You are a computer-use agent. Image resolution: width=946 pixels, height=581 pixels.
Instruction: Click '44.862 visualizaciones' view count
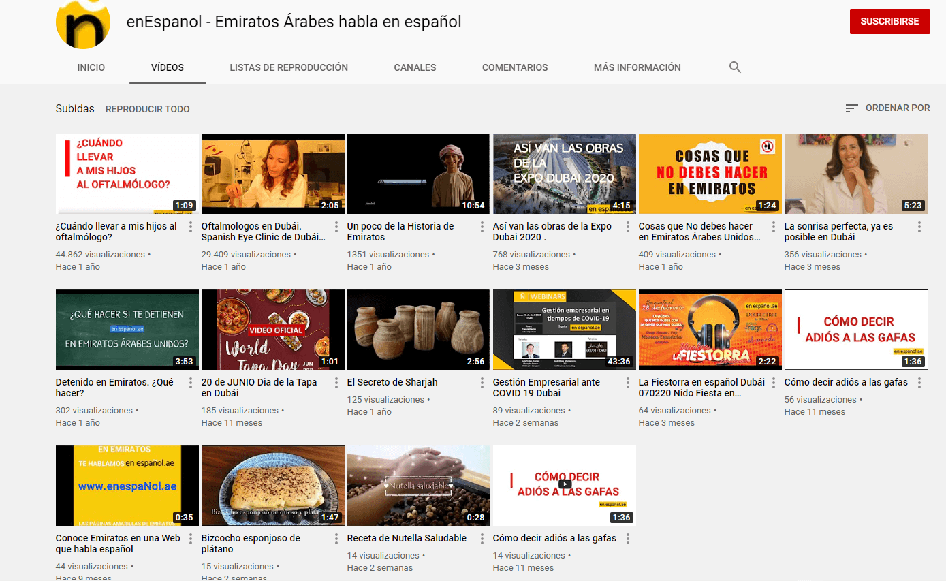click(x=101, y=255)
